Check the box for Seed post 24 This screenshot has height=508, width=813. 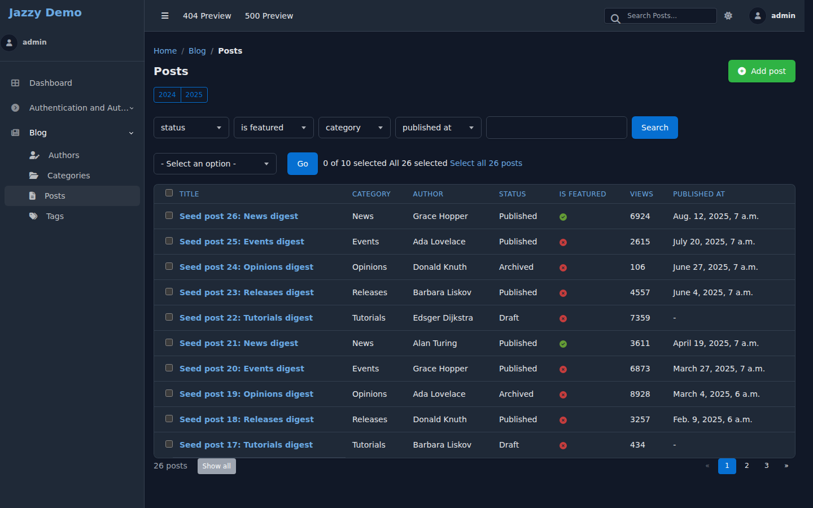(169, 266)
